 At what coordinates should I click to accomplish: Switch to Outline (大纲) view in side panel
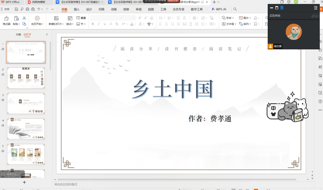[x=18, y=35]
